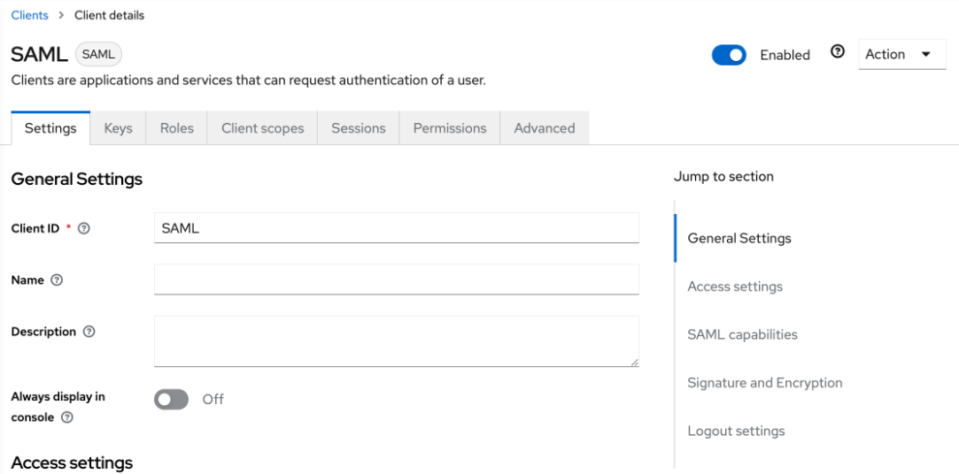Focus the Description text area
This screenshot has width=959, height=474.
(396, 340)
